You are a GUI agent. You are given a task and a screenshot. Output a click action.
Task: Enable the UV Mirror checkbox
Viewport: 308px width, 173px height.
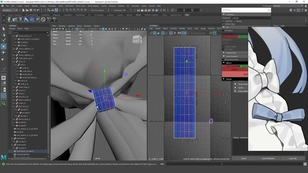[x=223, y=31]
